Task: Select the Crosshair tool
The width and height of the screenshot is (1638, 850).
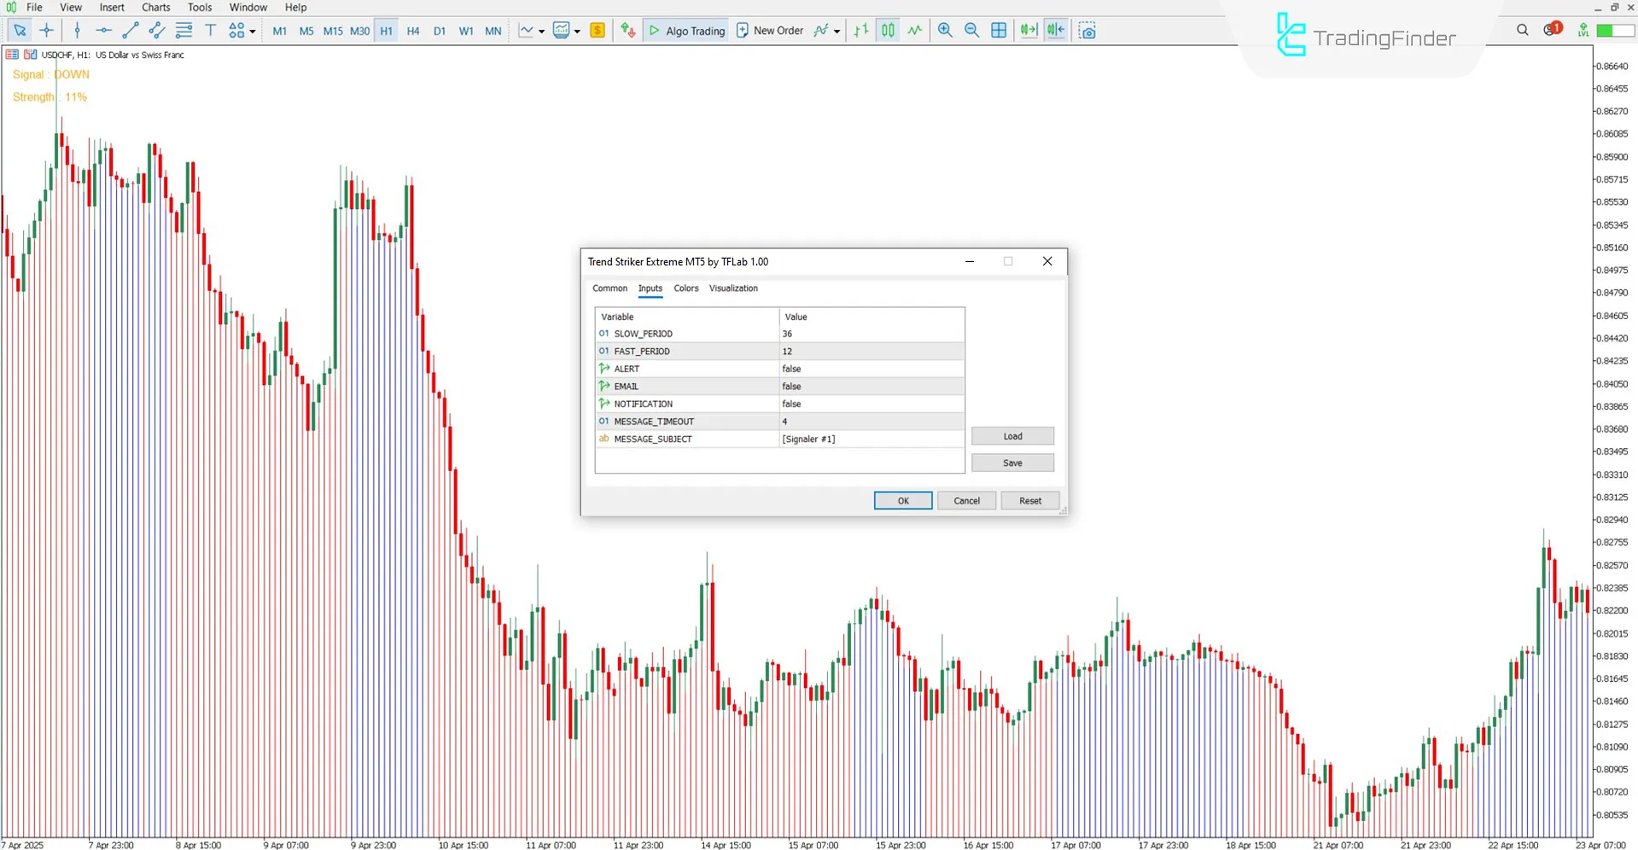Action: pos(47,31)
